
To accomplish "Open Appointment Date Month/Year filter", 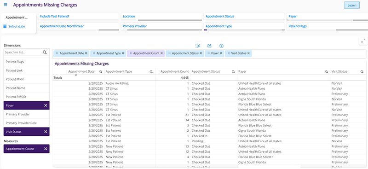I will 78,26.
